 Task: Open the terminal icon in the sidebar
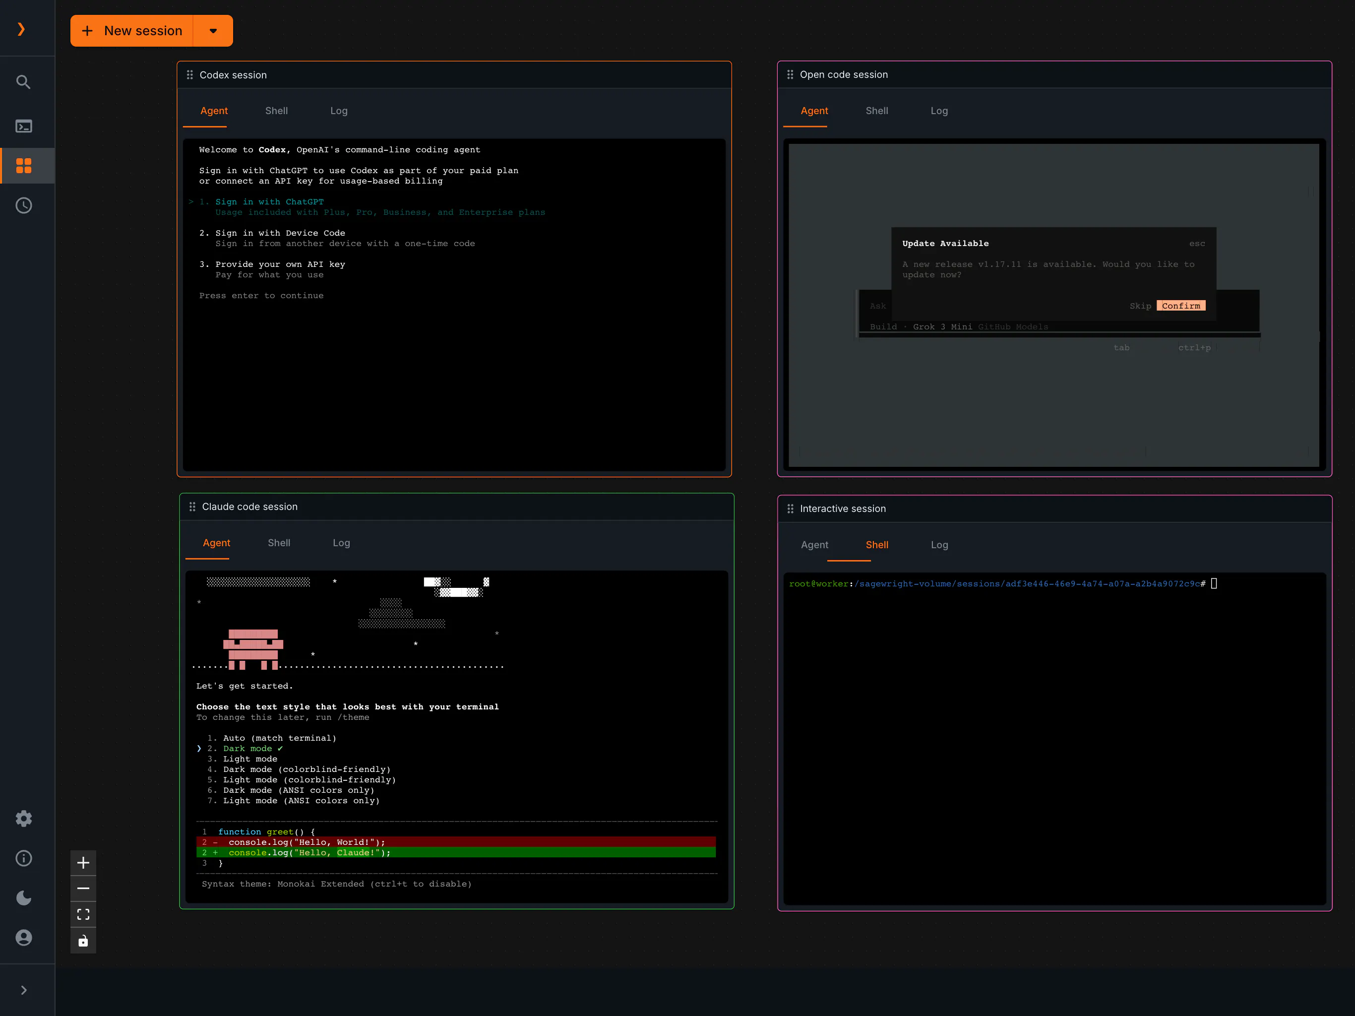[x=23, y=126]
